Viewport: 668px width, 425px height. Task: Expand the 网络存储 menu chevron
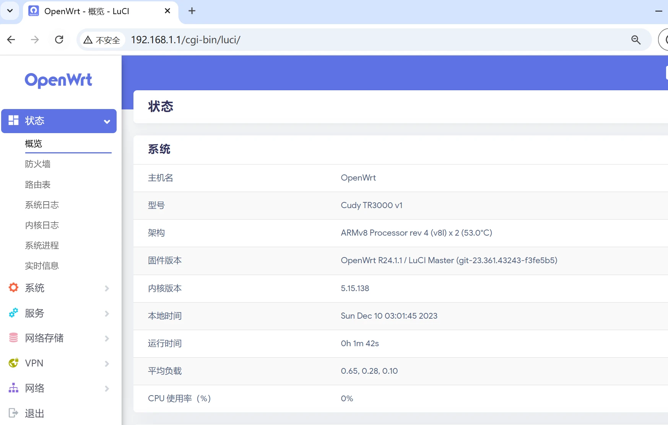pyautogui.click(x=107, y=338)
